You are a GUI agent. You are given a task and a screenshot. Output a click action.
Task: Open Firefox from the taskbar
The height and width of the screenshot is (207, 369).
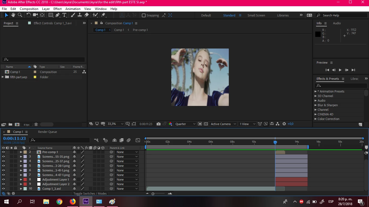coord(73,201)
